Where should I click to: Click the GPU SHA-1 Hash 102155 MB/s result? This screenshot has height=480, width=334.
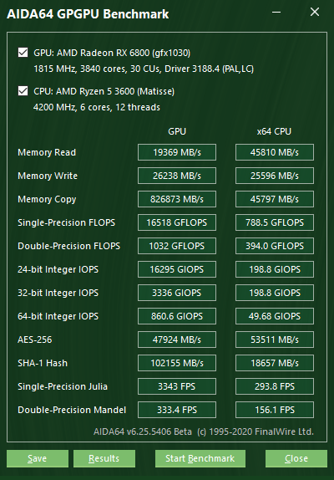point(177,363)
